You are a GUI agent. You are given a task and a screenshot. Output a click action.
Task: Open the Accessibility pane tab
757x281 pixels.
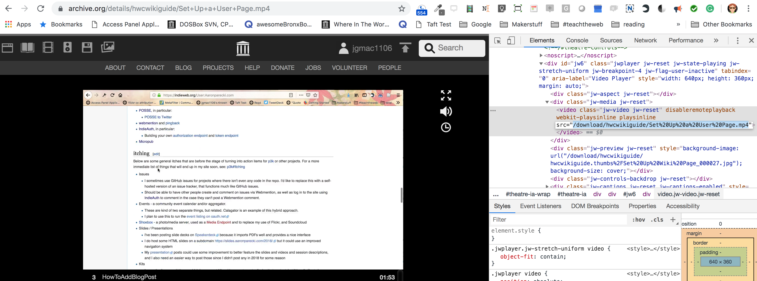[x=682, y=206]
